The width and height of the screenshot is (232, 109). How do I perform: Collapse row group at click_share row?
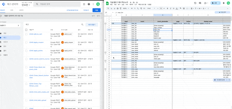click(x=105, y=52)
